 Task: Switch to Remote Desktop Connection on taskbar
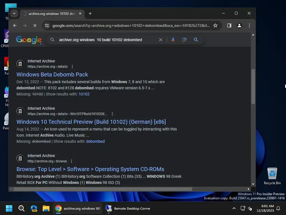[128, 208]
